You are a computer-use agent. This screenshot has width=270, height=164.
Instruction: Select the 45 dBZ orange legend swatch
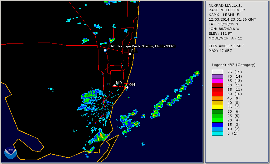(x=217, y=99)
